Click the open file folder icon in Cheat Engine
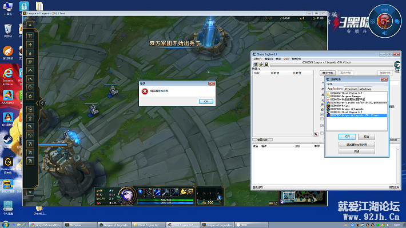The height and width of the screenshot is (228, 406). tap(261, 64)
